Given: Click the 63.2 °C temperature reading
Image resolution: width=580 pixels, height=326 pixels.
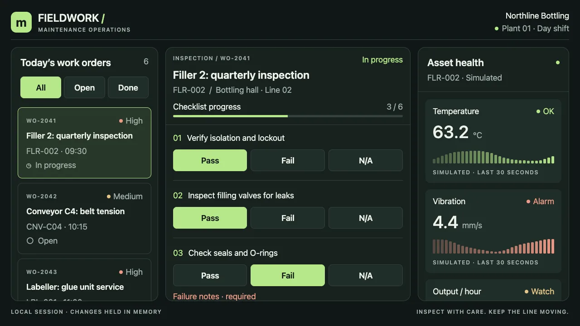Looking at the screenshot, I should point(457,132).
